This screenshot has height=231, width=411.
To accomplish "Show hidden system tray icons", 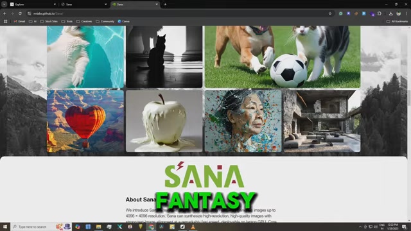I will [360, 227].
